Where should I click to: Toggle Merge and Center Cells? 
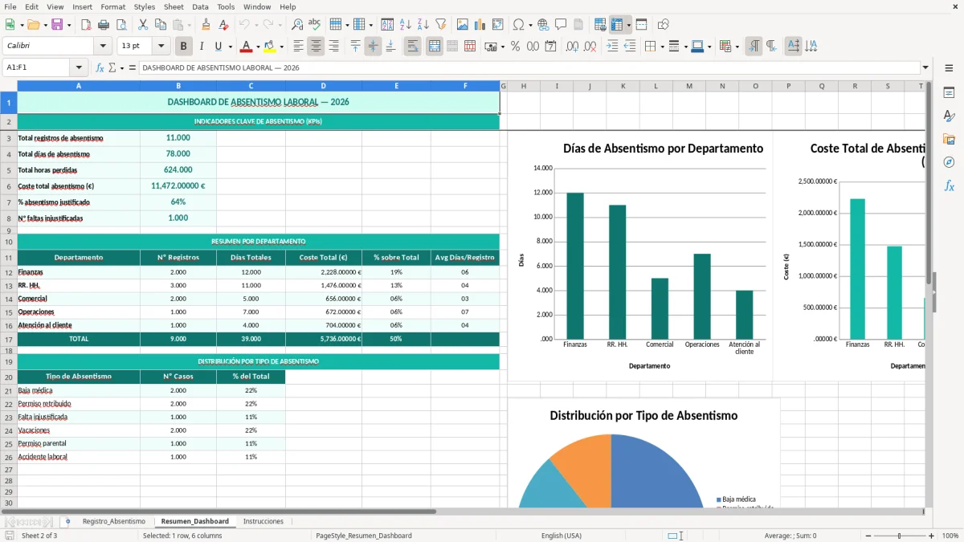tap(434, 47)
